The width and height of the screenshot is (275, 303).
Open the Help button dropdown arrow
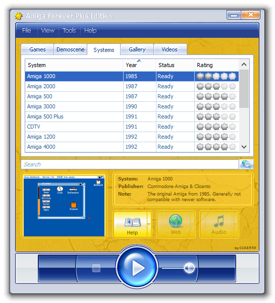pyautogui.click(x=149, y=224)
